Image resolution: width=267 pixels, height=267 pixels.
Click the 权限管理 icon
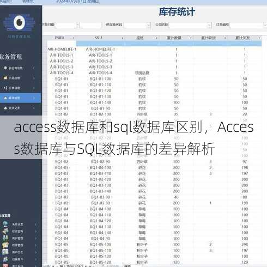click(5, 245)
